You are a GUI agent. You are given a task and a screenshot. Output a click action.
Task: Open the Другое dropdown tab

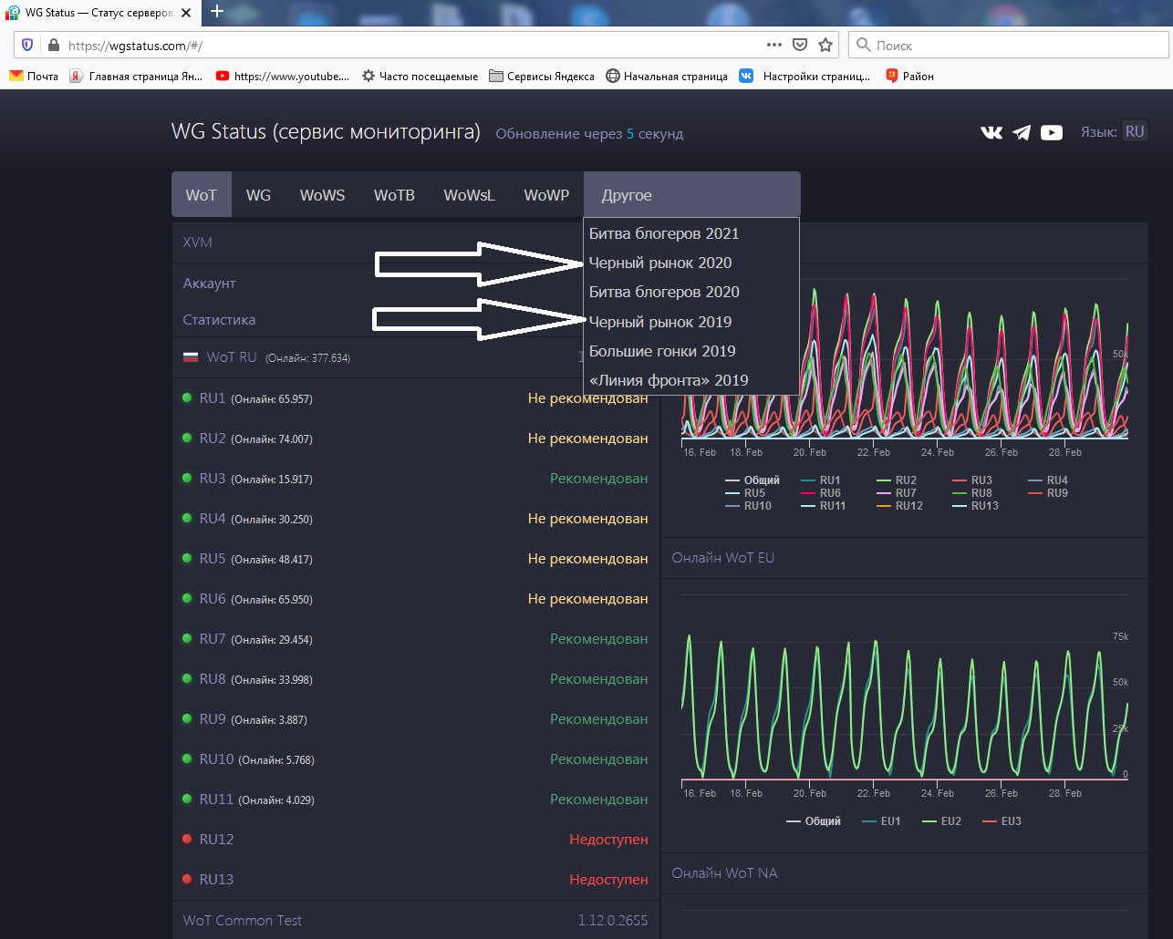click(x=692, y=195)
